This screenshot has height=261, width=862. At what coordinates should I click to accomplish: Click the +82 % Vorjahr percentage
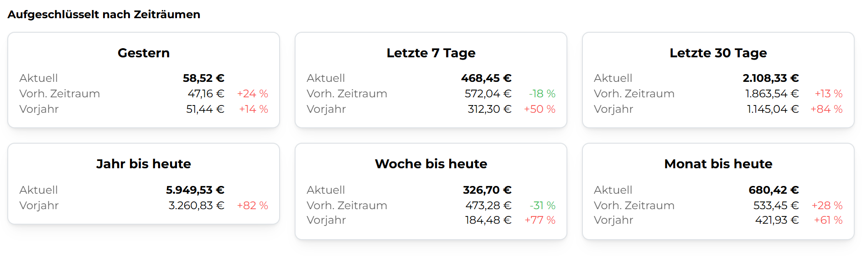coord(252,206)
